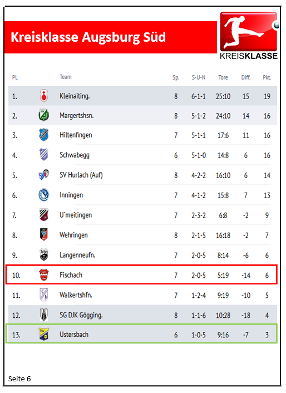This screenshot has width=286, height=393.
Task: Click the Margertshsn. green club crest
Action: point(44,115)
